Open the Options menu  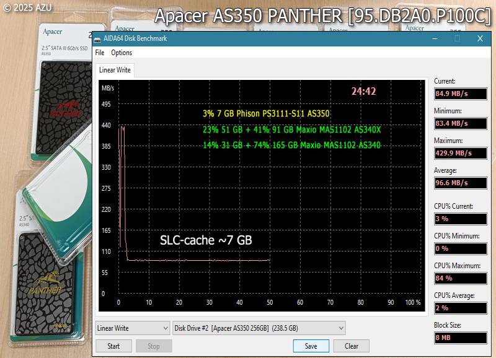pos(122,53)
